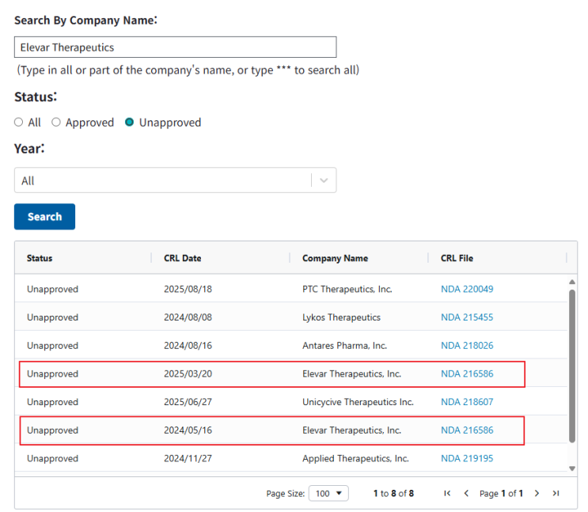The image size is (588, 512).
Task: Go to the next page arrow
Action: click(537, 493)
